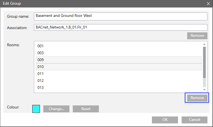Confirm the changes with OK

[165, 120]
